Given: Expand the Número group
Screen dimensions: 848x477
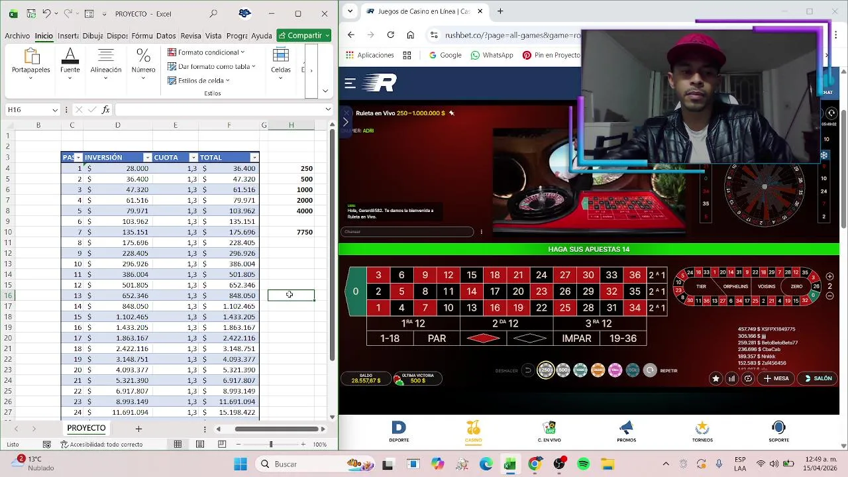Looking at the screenshot, I should [x=143, y=65].
